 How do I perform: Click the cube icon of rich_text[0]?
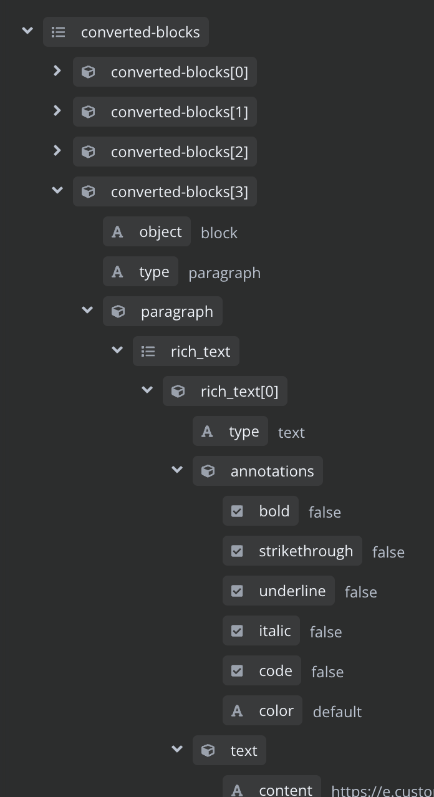(x=178, y=391)
